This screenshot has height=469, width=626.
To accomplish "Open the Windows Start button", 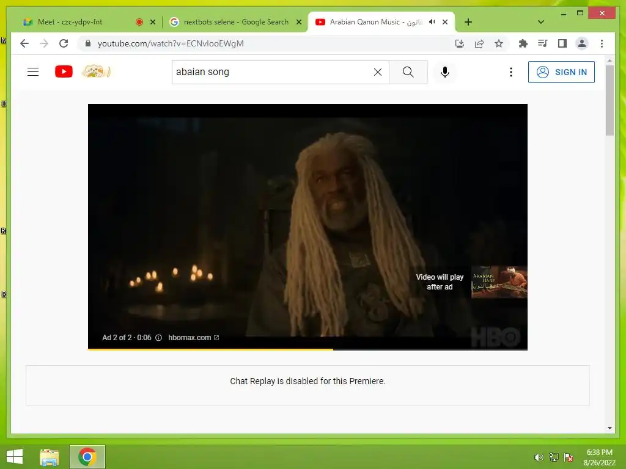I will click(15, 457).
